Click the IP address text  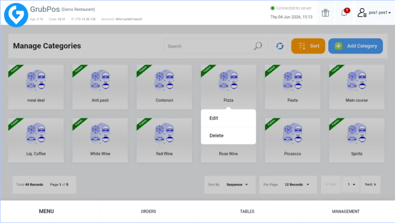point(83,19)
